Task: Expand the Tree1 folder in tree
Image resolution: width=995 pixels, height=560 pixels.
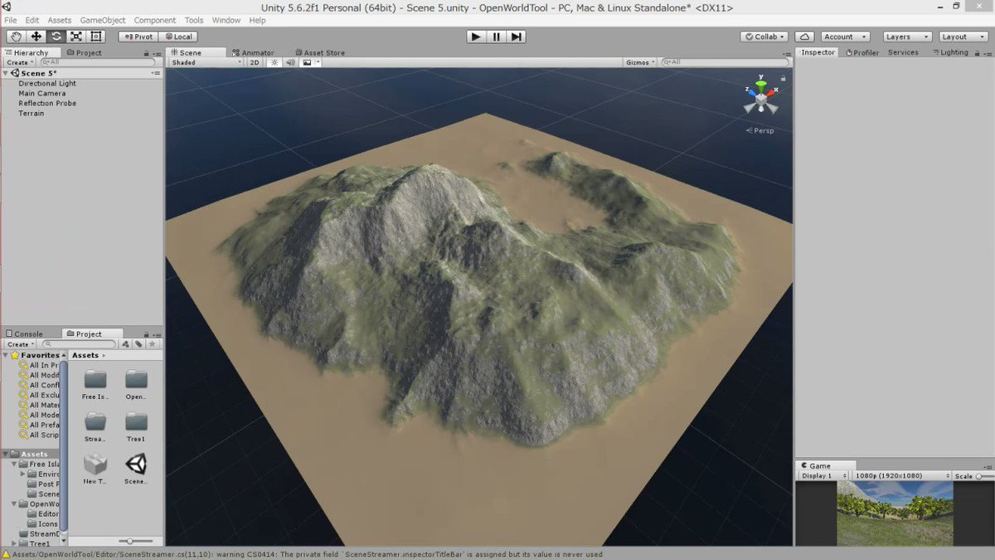Action: point(15,543)
